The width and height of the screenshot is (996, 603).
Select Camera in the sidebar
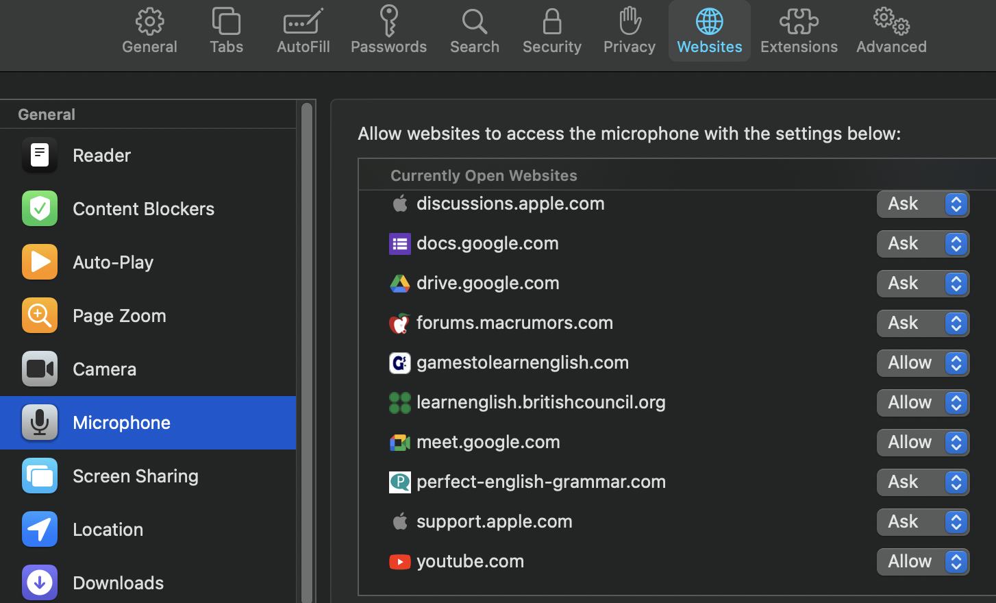(x=104, y=369)
